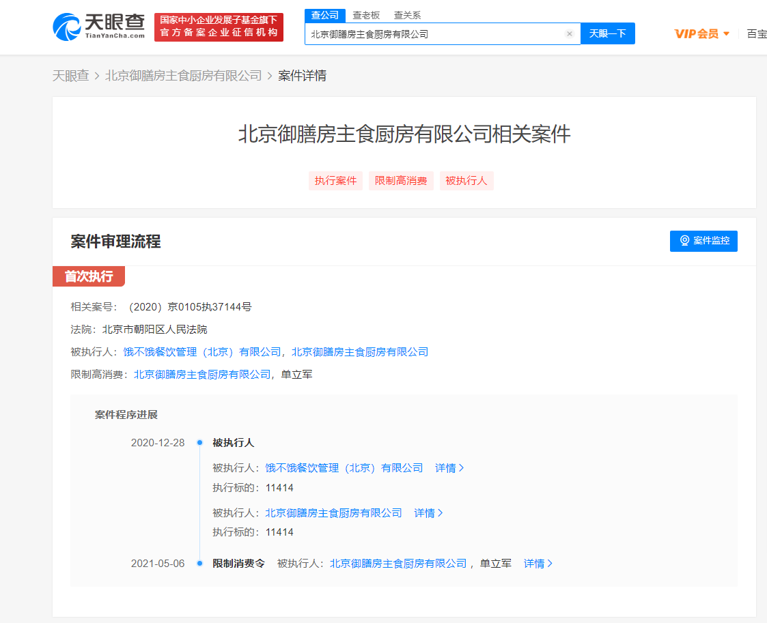This screenshot has height=623, width=767.
Task: Select the 查公司 tab
Action: tap(325, 16)
